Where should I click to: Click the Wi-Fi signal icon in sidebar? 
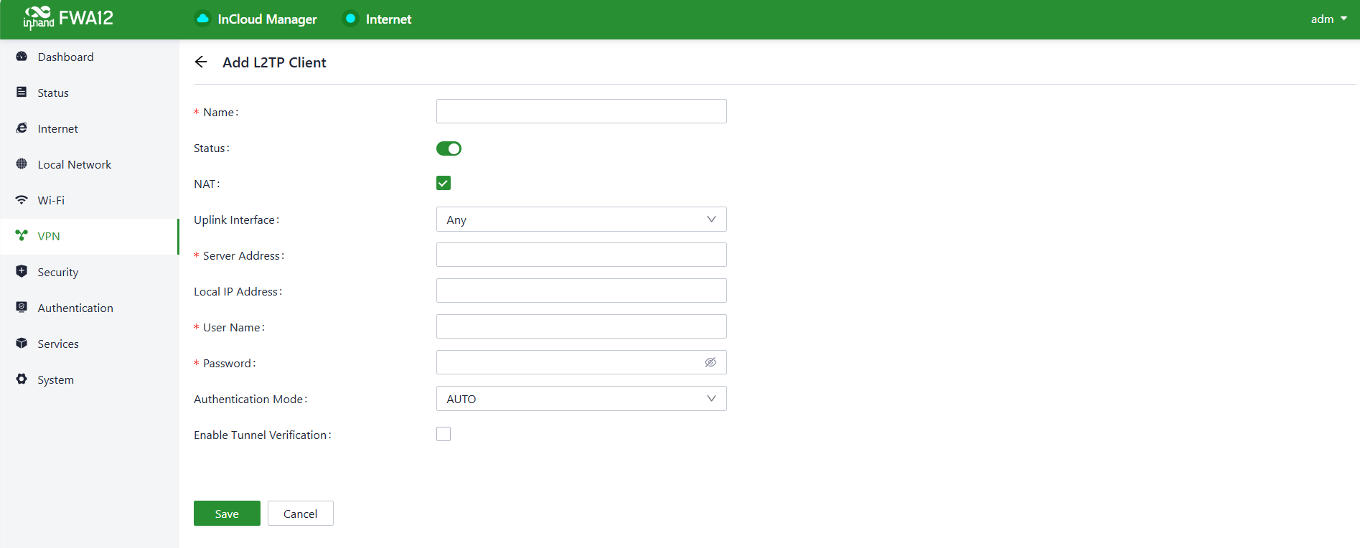[22, 200]
